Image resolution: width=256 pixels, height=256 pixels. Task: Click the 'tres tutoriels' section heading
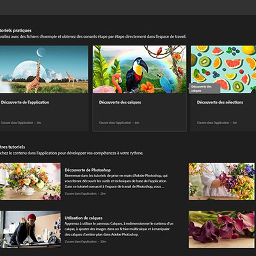pos(12,147)
